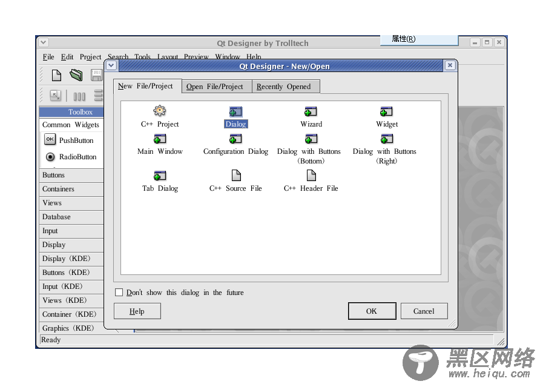Choose the C++ Header File icon
This screenshot has height=384, width=543.
(x=311, y=176)
